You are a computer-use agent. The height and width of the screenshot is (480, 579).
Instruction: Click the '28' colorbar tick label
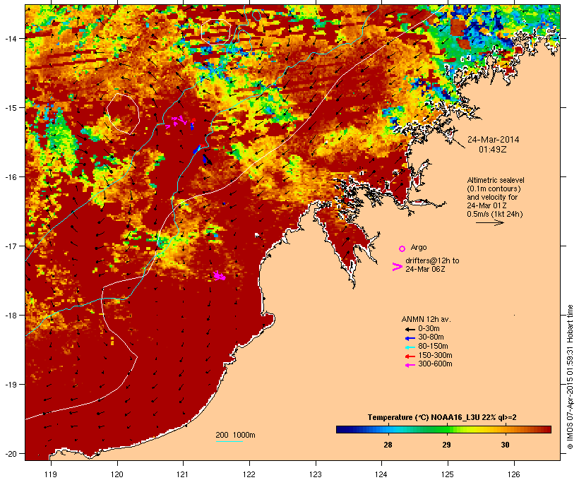pos(388,445)
